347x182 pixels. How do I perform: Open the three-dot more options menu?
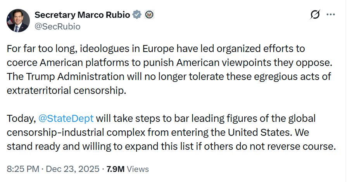(x=331, y=15)
